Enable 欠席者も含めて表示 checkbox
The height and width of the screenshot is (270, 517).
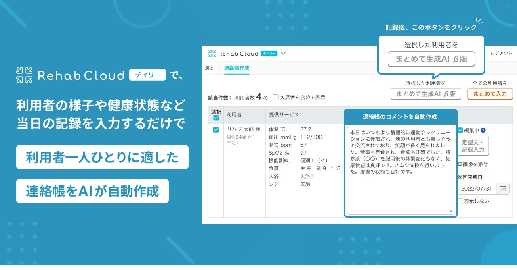coord(275,97)
